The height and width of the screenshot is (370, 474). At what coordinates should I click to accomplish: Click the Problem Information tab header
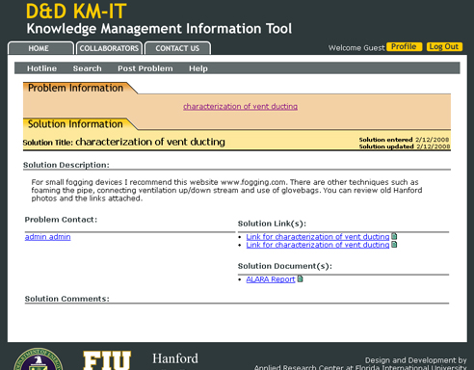[76, 88]
